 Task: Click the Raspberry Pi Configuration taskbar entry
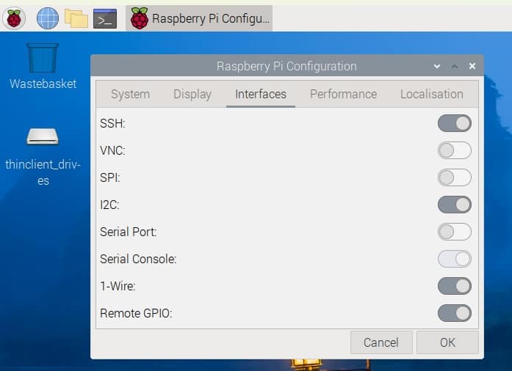tap(200, 18)
